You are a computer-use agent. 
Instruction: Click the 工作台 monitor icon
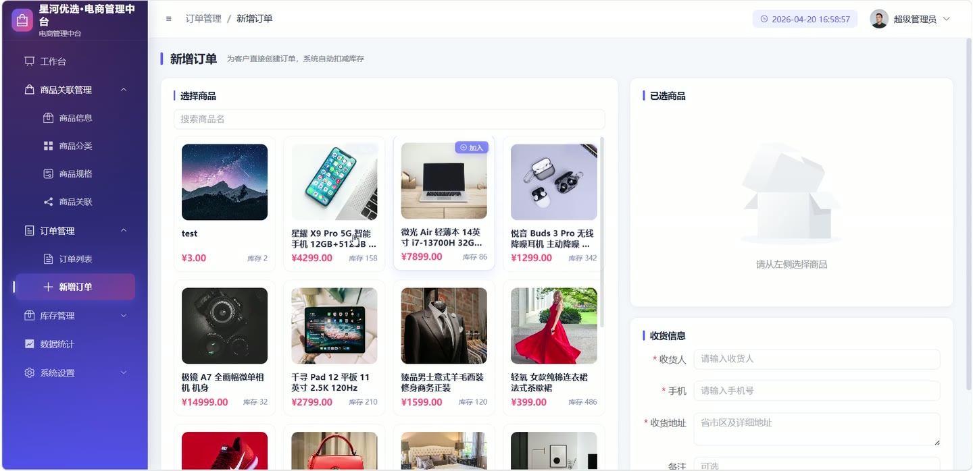tap(29, 61)
